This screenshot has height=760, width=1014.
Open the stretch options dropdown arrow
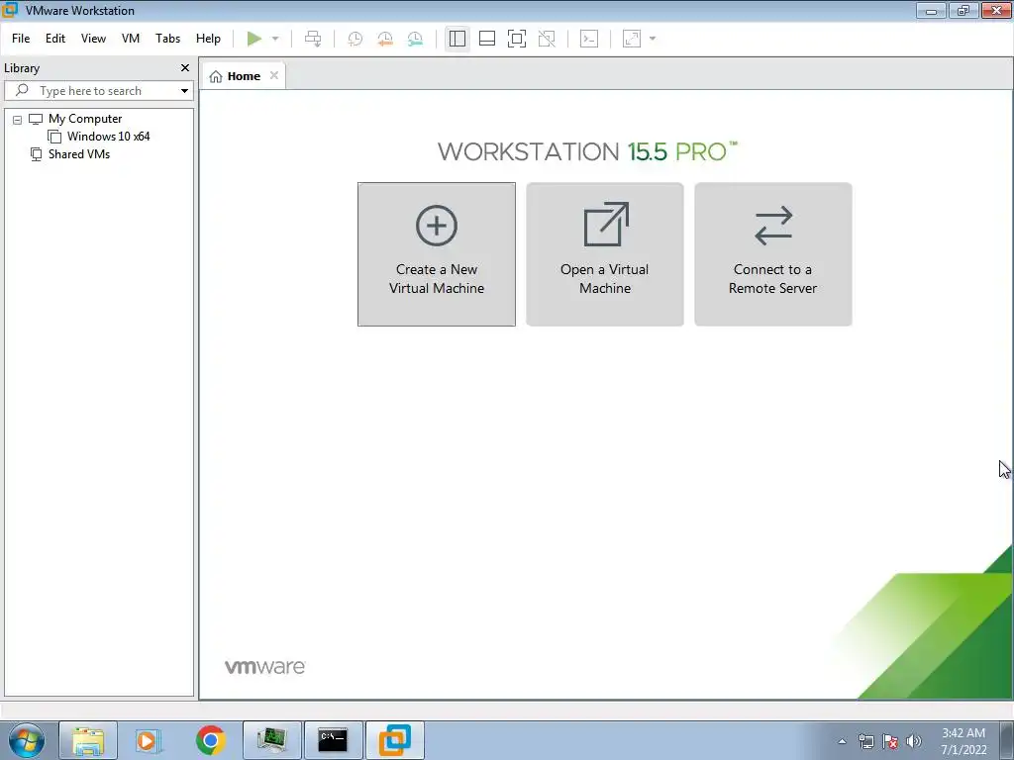pyautogui.click(x=653, y=39)
